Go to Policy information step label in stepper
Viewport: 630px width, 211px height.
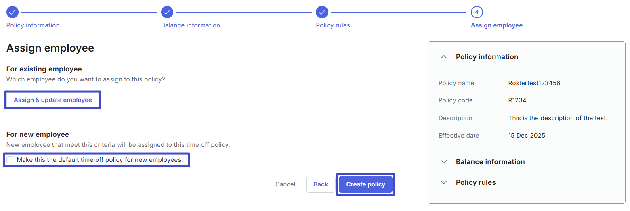point(33,25)
